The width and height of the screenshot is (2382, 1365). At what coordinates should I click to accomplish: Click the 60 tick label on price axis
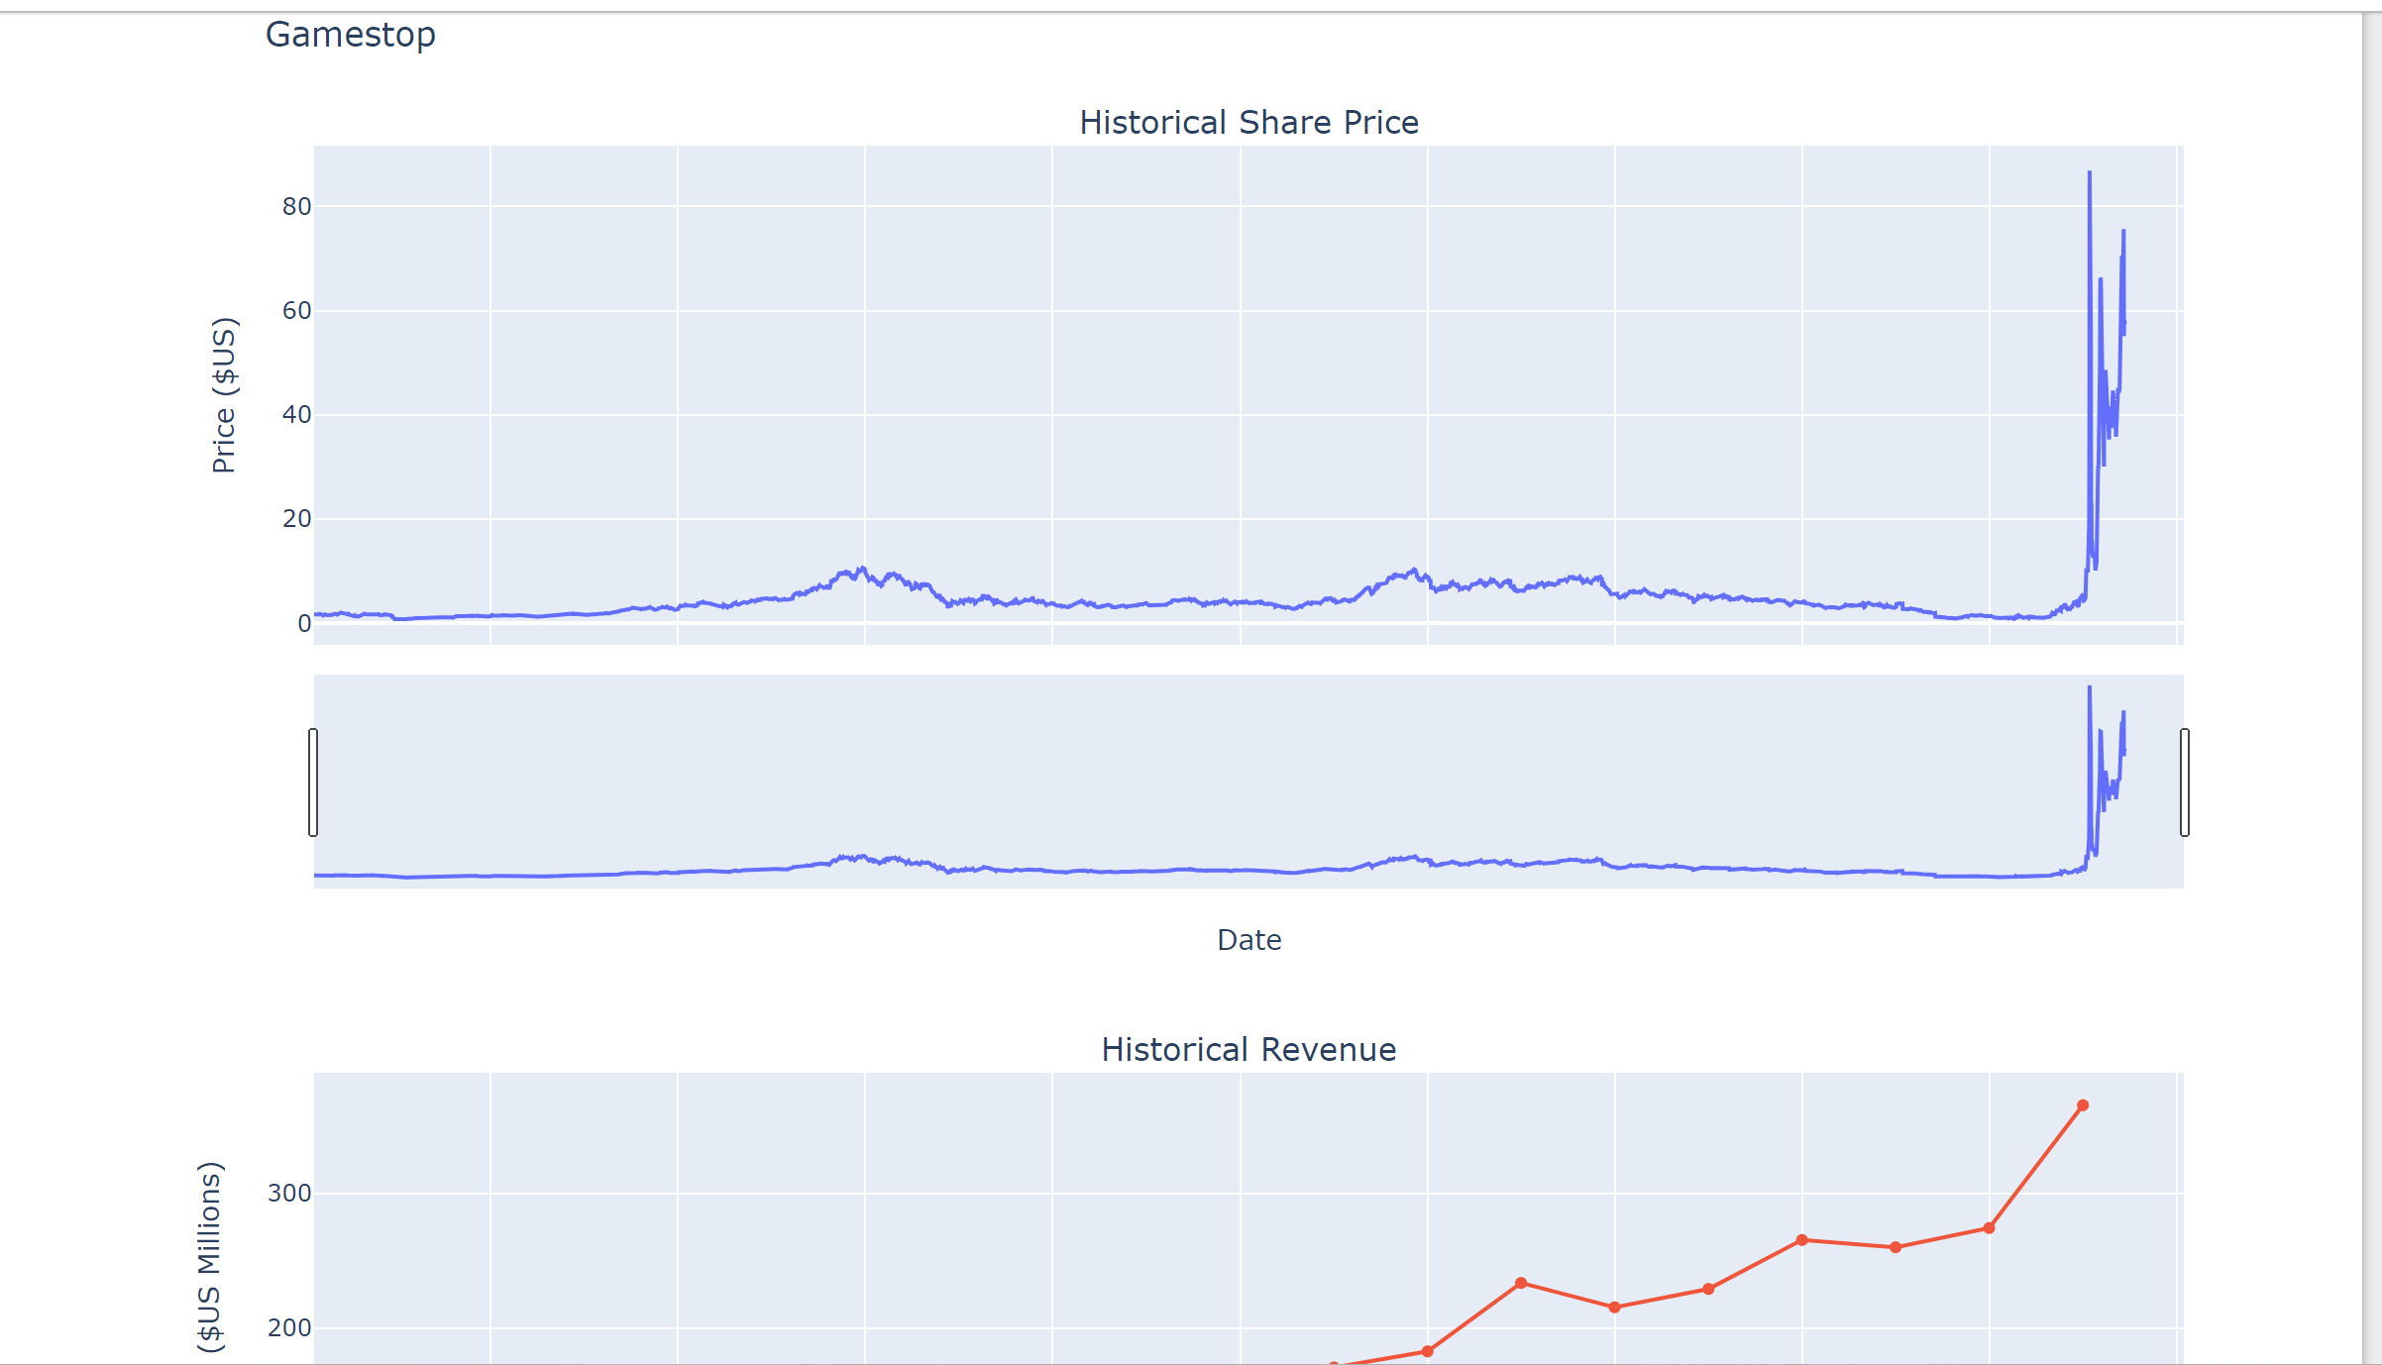(x=296, y=311)
